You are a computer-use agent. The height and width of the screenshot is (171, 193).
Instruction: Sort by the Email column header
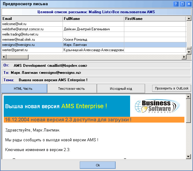[x=32, y=19]
